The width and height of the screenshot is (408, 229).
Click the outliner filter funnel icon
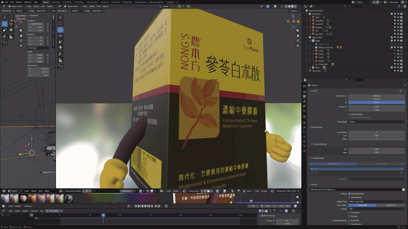click(x=399, y=6)
